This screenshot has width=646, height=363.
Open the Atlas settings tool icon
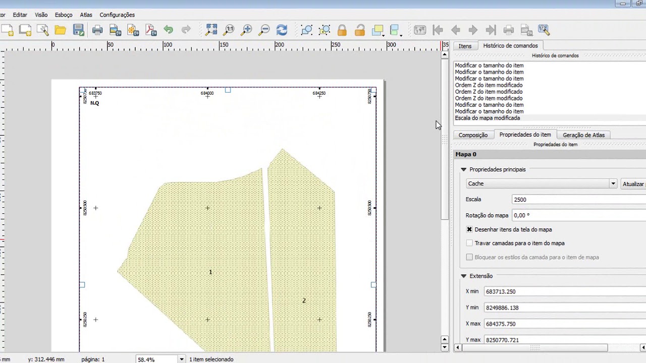[544, 30]
